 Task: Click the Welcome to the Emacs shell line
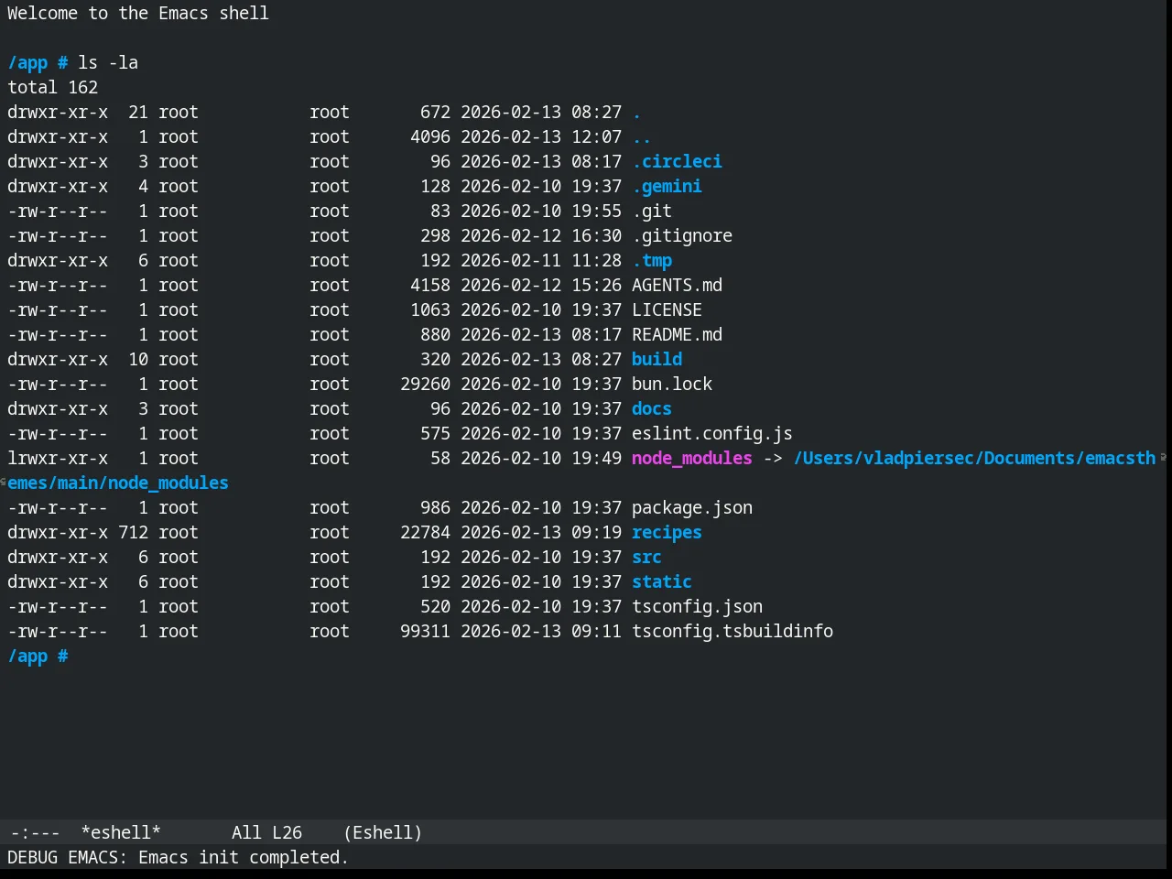pos(138,13)
